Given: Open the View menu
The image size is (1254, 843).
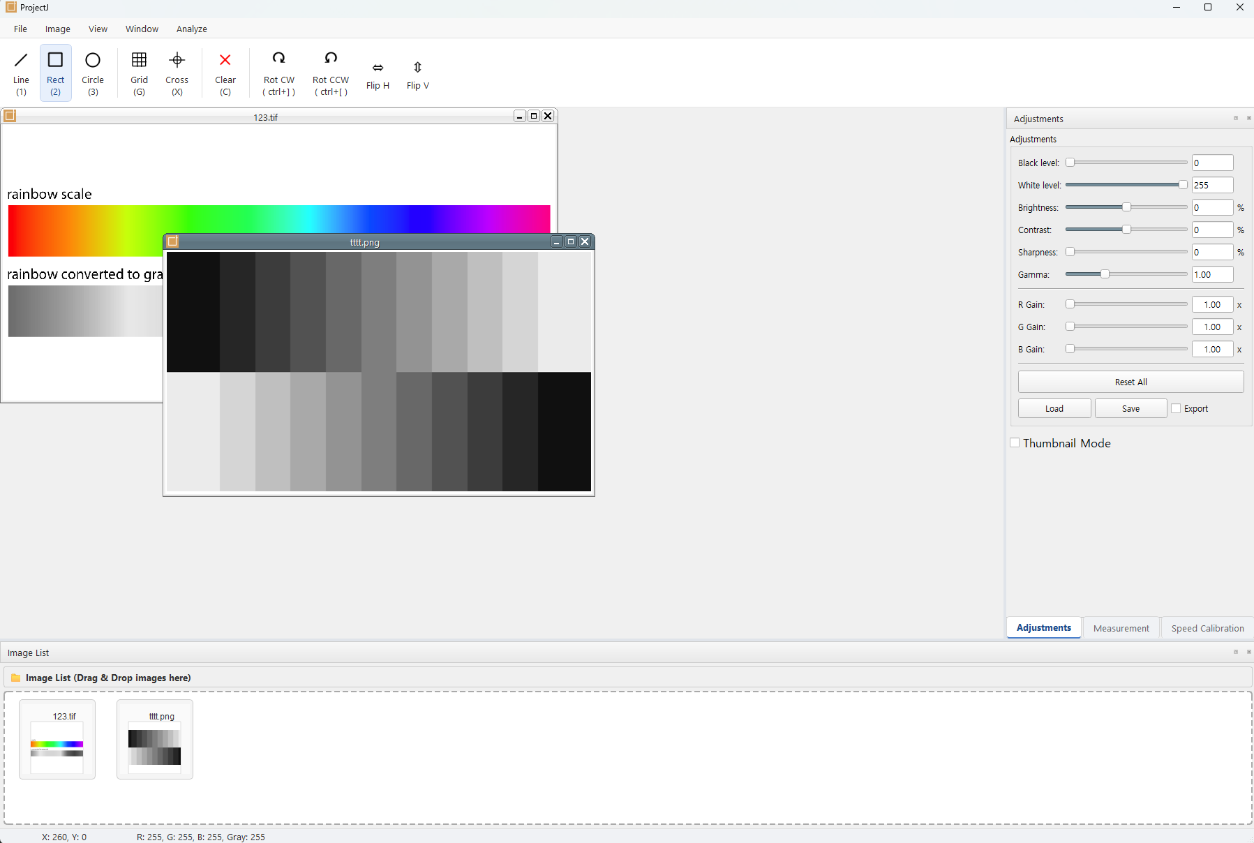Looking at the screenshot, I should point(98,29).
